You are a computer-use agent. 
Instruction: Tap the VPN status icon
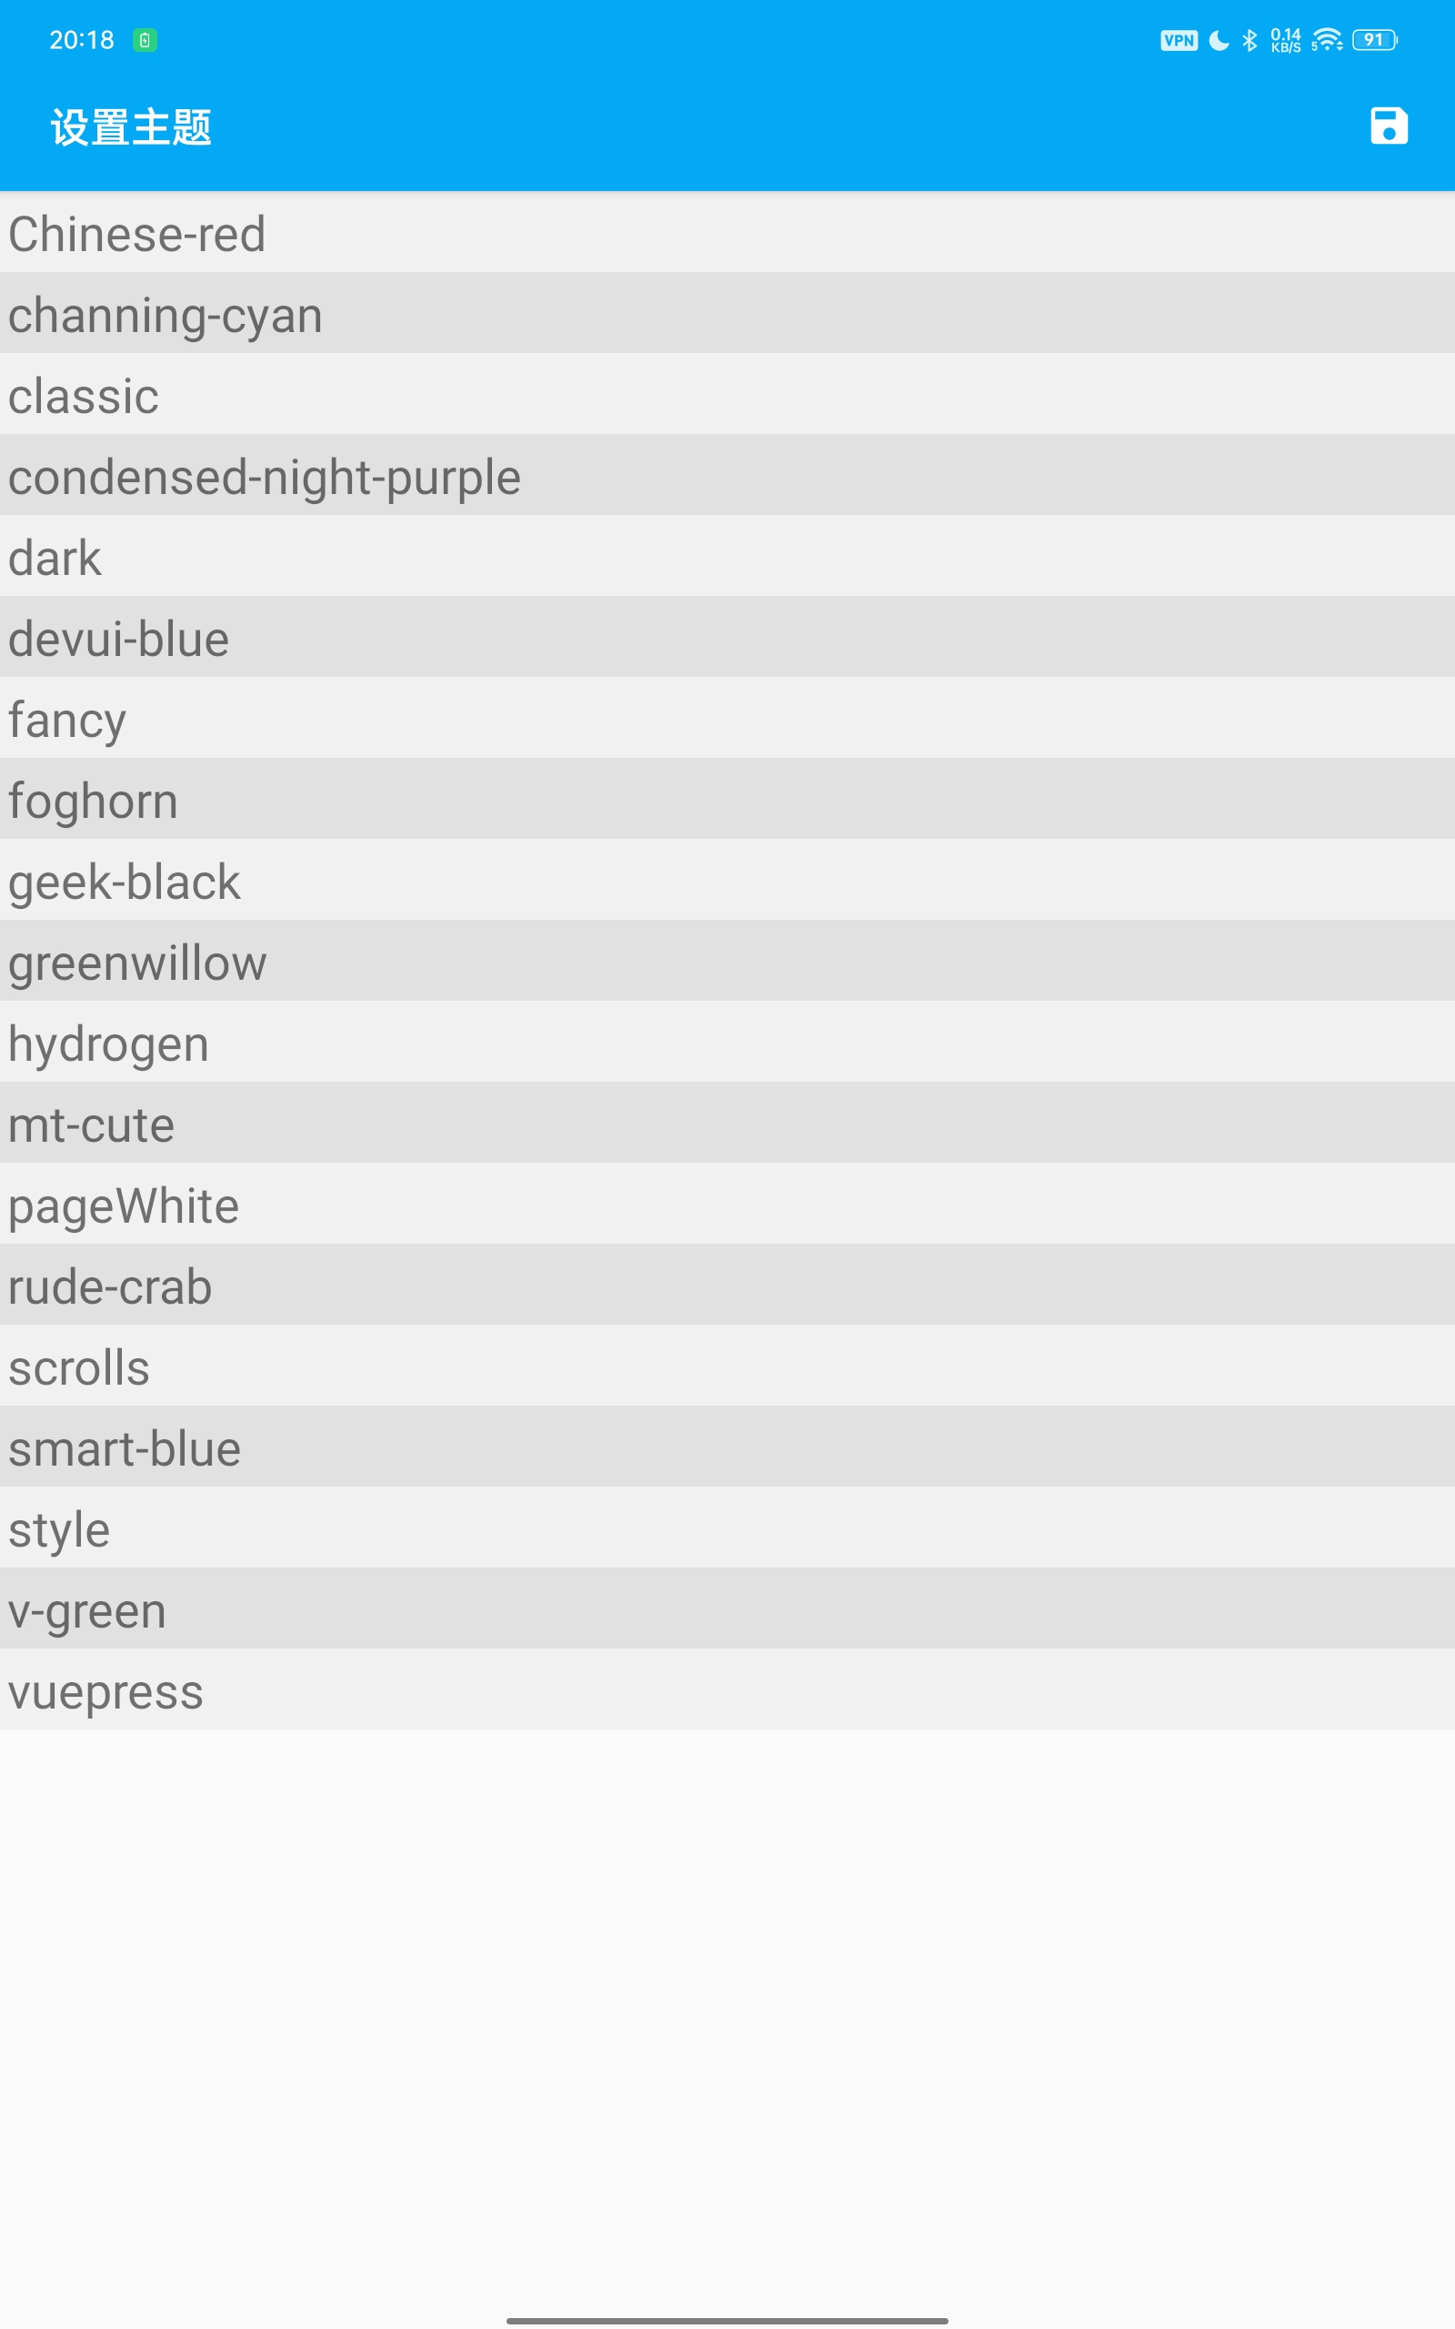coord(1179,40)
